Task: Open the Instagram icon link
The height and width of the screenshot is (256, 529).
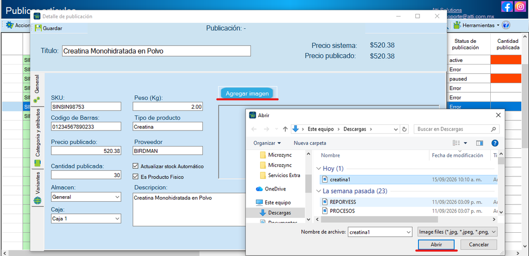Action: (x=520, y=7)
